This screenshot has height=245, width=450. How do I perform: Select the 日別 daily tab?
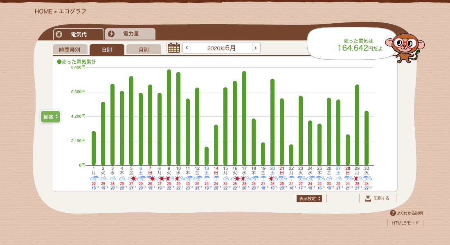pyautogui.click(x=107, y=50)
